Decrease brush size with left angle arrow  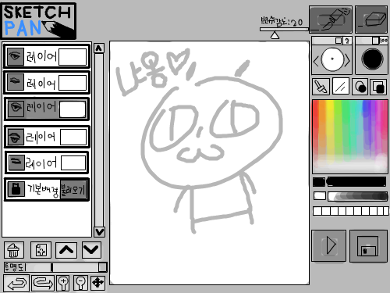[x=316, y=62]
